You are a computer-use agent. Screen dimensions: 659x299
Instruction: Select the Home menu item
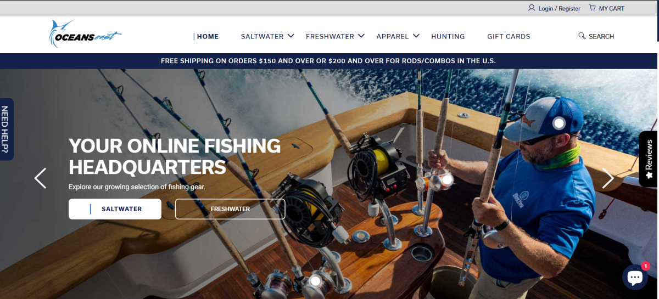coord(208,36)
